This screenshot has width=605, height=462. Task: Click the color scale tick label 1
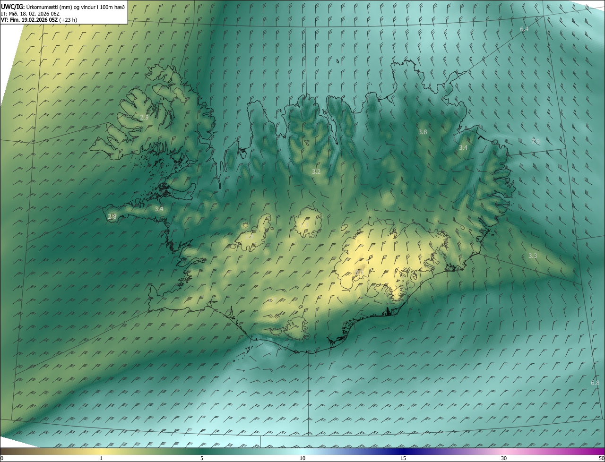click(101, 459)
